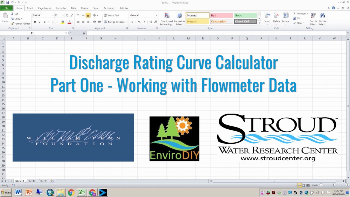Open the Borders dropdown arrow
This screenshot has height=197, width=350.
click(57, 22)
